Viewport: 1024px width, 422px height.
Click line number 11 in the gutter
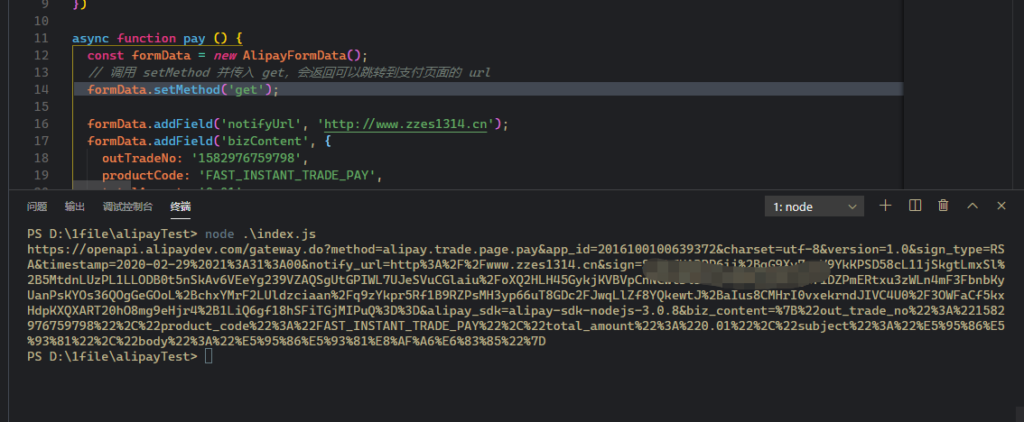pos(41,39)
